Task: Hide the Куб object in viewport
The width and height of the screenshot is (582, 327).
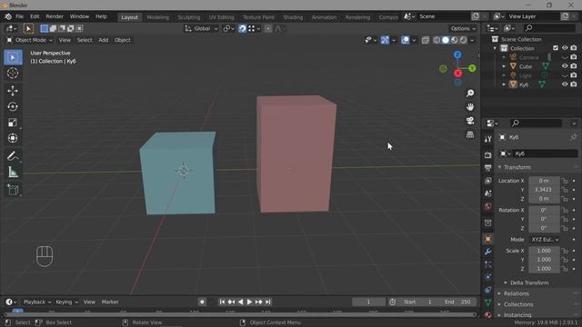Action: (x=565, y=84)
